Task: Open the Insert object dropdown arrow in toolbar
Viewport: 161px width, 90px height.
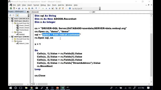Action: (x=16, y=8)
